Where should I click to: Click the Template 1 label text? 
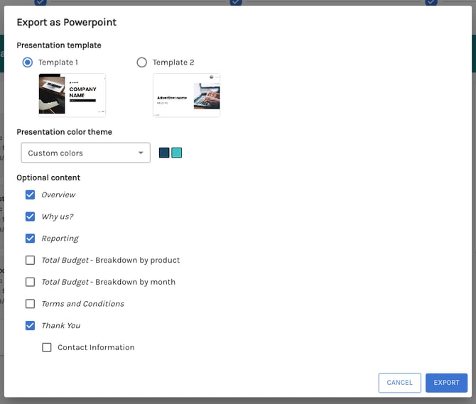click(58, 62)
